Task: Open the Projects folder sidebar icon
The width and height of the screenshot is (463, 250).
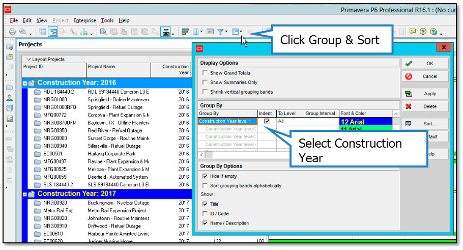Action: [10, 88]
